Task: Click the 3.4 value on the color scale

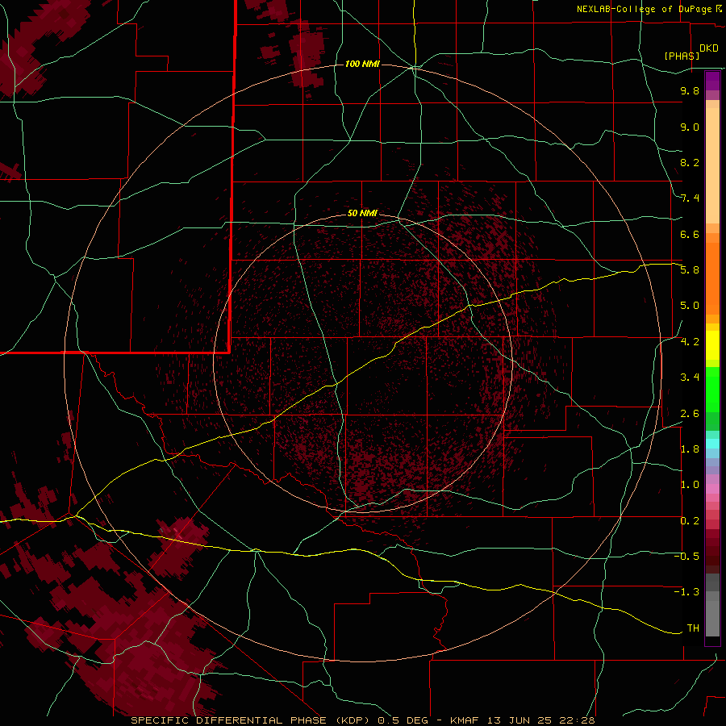Action: 690,378
